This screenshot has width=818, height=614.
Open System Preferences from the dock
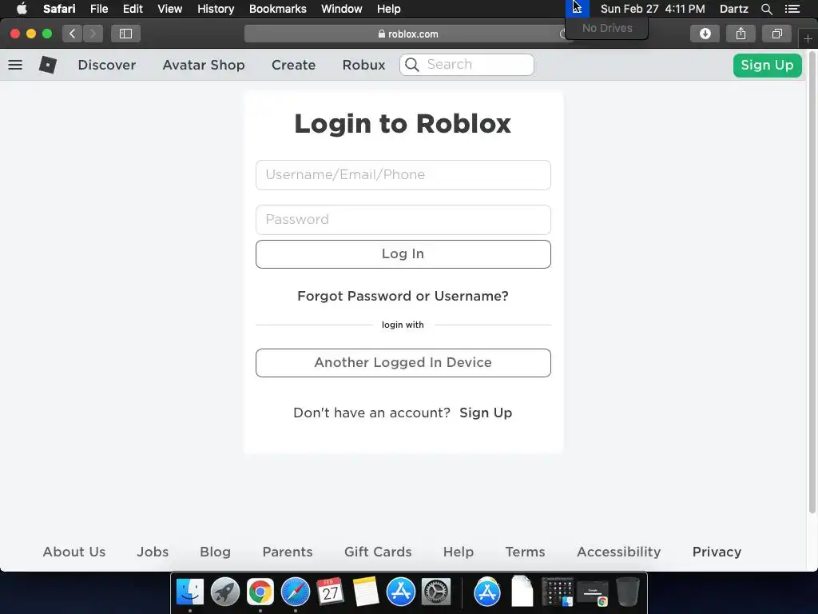435,592
